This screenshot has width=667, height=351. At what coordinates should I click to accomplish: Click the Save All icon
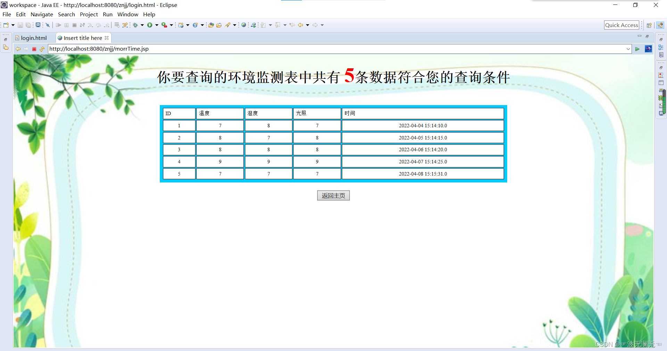pos(28,25)
